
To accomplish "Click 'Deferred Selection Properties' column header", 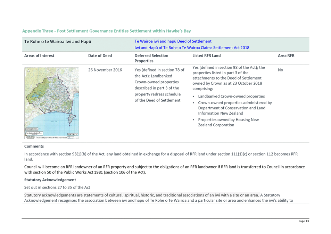I will click(151, 58).
